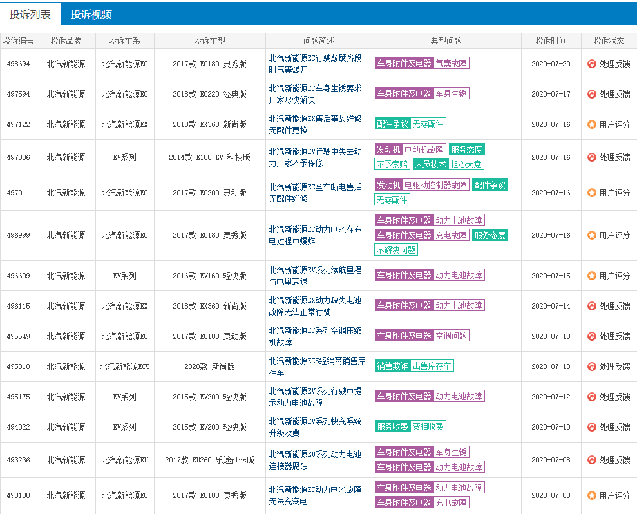Select the 粗心大意 issue tag
Image resolution: width=637 pixels, height=514 pixels.
(466, 164)
